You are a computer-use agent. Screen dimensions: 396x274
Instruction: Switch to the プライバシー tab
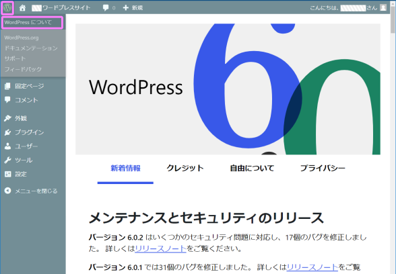323,168
